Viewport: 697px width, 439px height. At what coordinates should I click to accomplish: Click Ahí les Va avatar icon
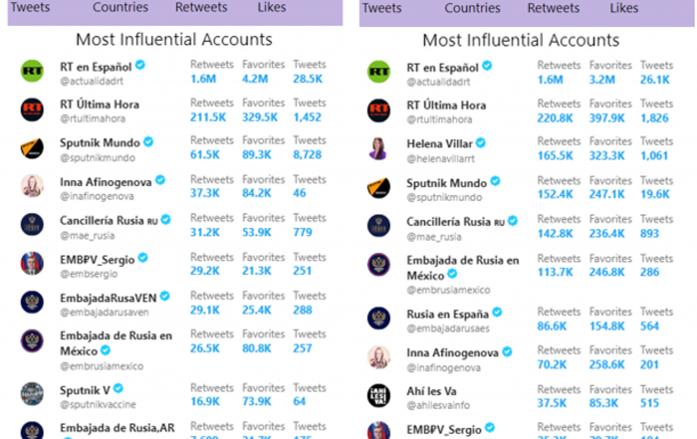pos(378,395)
